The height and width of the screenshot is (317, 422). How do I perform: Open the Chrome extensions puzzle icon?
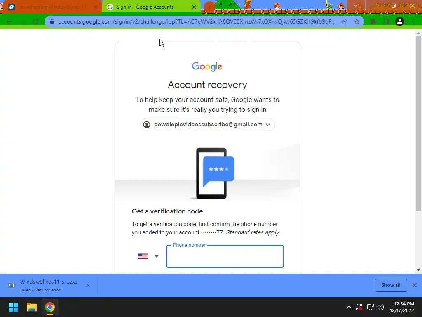tap(373, 21)
